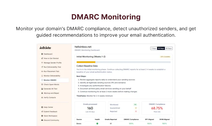This screenshot has width=212, height=126.
Task: Click the How to Get Started rocket icon
Action: (x=42, y=58)
